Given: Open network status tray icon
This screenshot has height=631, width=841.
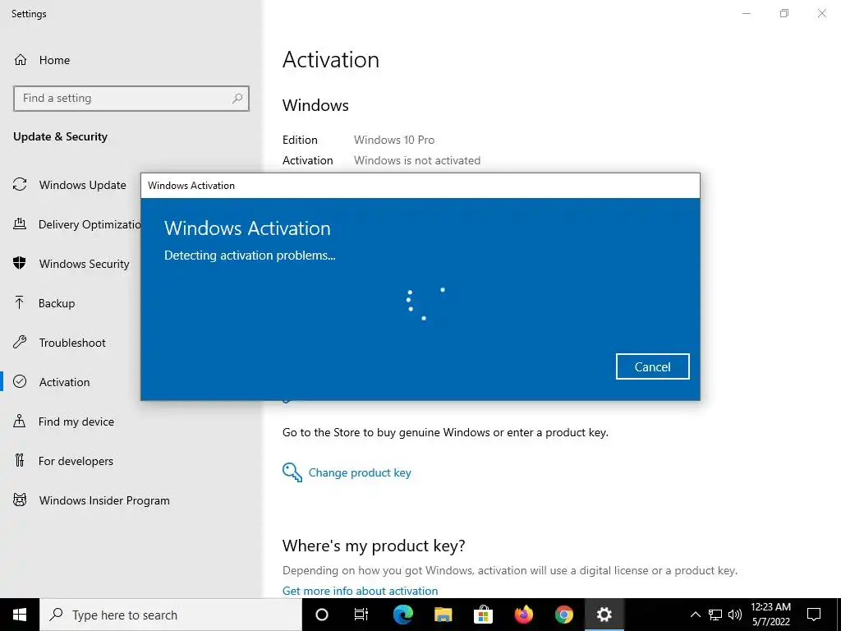Looking at the screenshot, I should click(715, 615).
